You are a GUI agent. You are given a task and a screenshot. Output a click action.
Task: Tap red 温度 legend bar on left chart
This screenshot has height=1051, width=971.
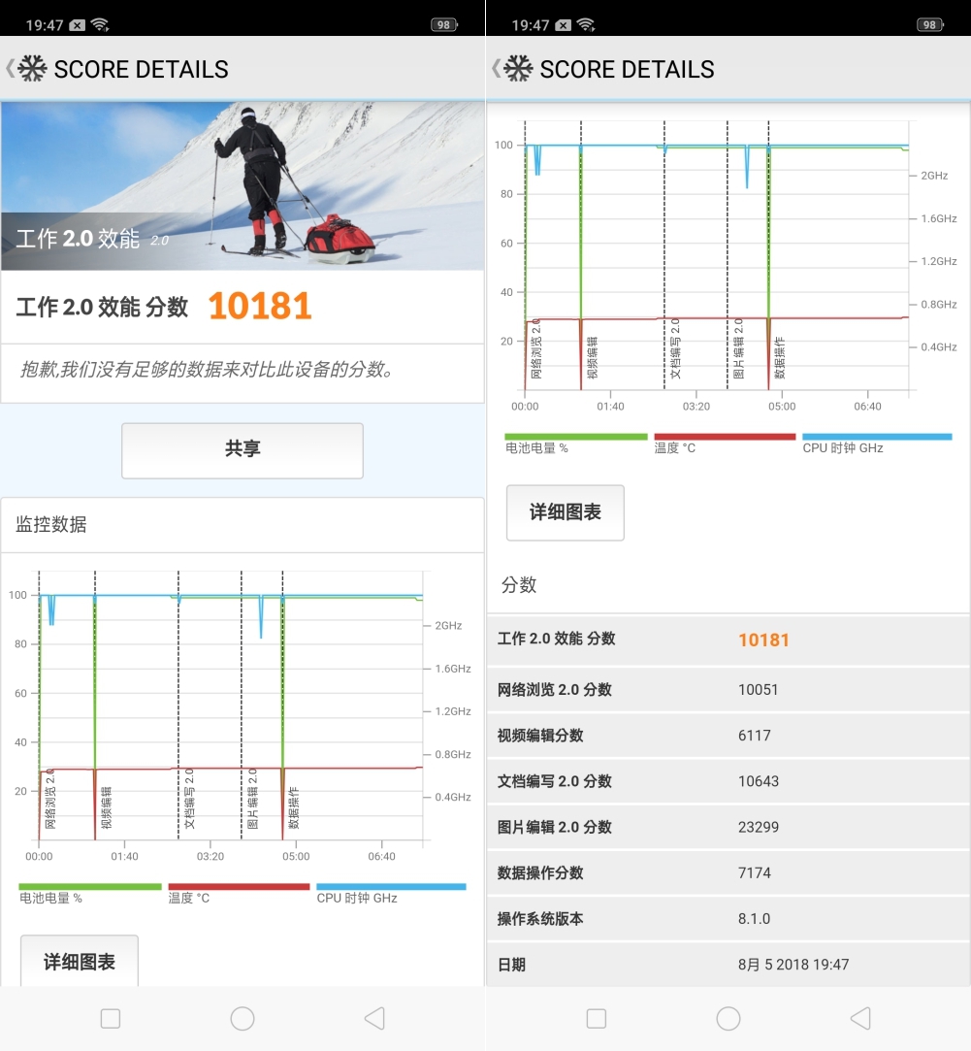240,887
